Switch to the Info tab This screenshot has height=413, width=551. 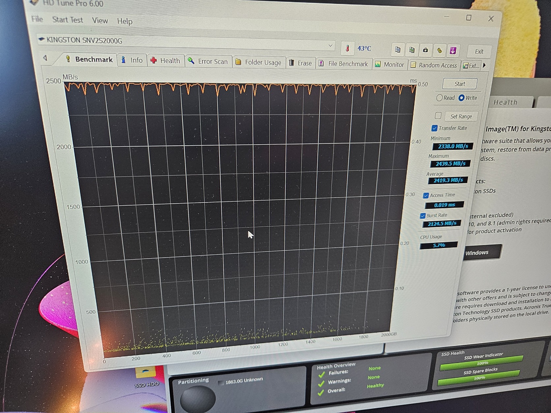(132, 60)
